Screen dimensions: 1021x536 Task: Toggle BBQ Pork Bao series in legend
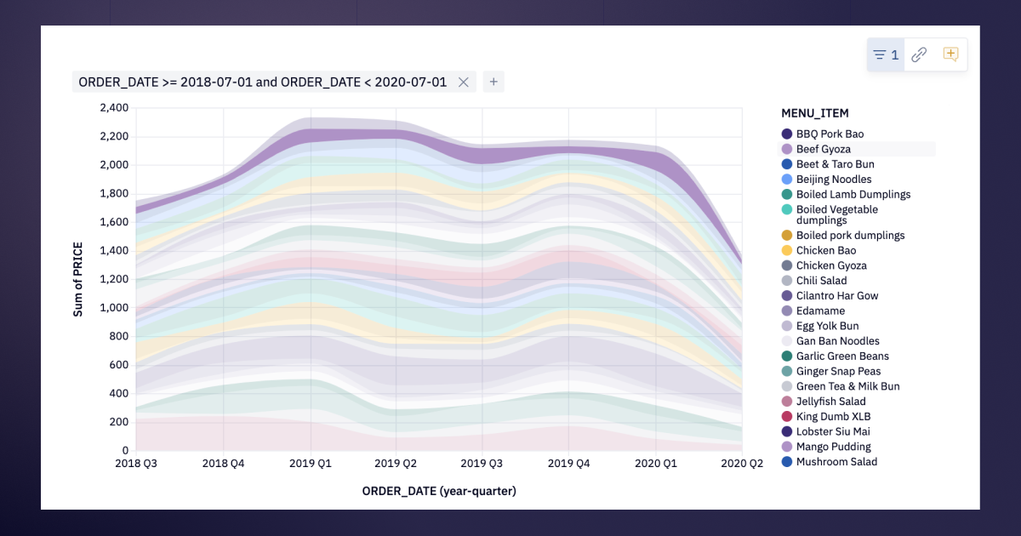822,134
